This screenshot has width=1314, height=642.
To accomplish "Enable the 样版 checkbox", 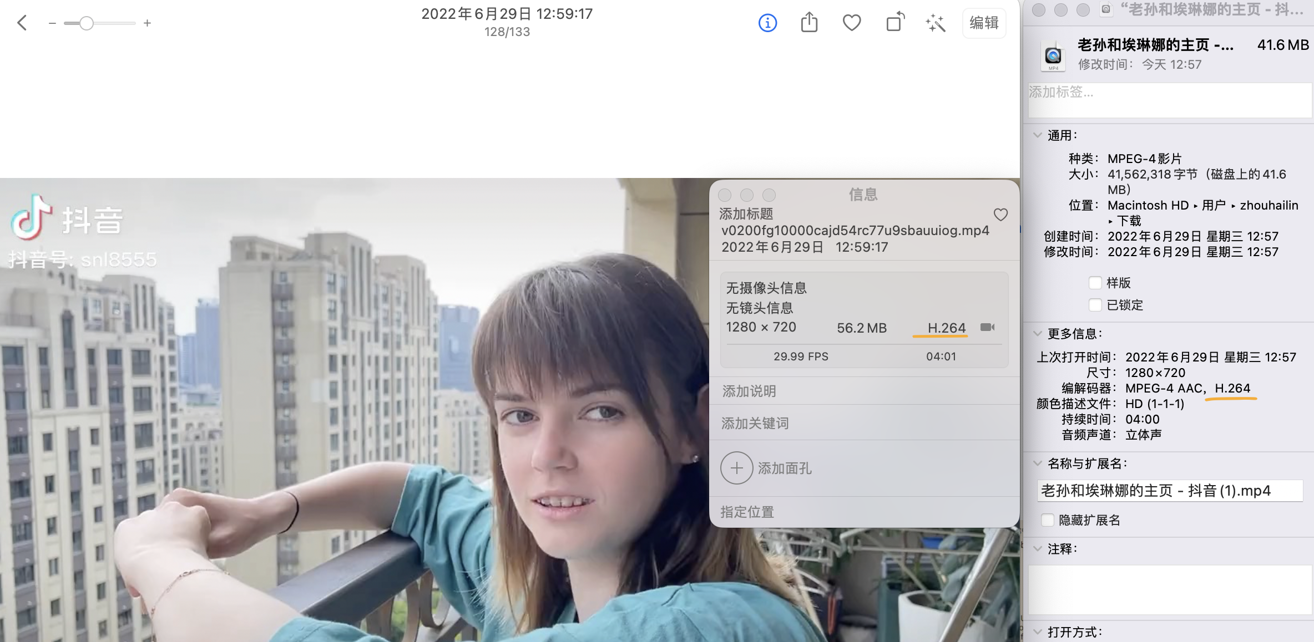I will pos(1095,283).
